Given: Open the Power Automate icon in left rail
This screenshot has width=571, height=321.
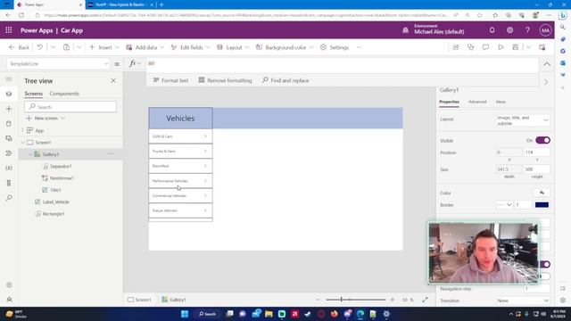Looking at the screenshot, I should point(9,153).
